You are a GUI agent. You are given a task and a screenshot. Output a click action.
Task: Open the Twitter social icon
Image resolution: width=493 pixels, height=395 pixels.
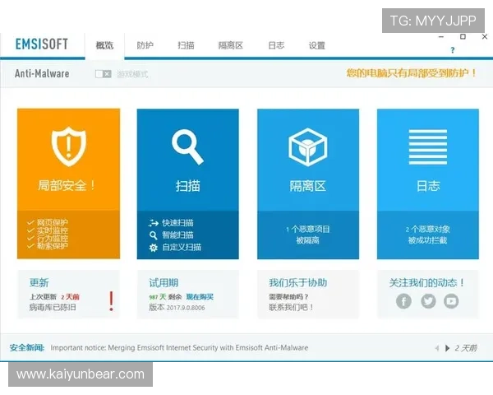427,301
